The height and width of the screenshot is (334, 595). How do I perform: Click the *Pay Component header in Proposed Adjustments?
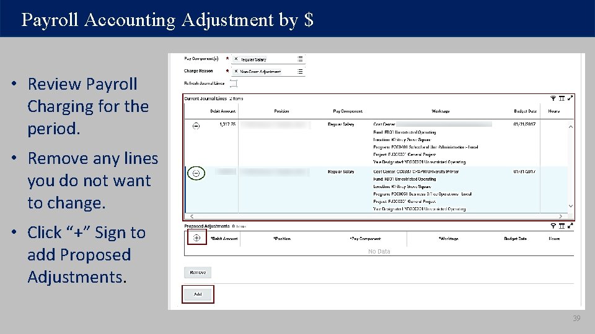[x=366, y=239]
